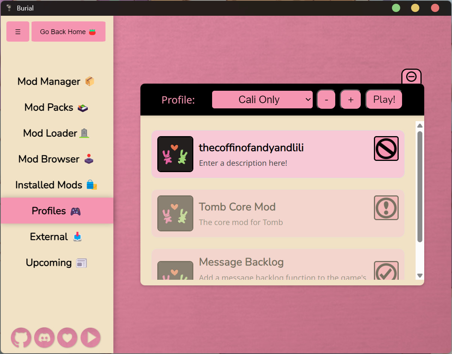
Task: Launch the game with Play!
Action: [384, 99]
